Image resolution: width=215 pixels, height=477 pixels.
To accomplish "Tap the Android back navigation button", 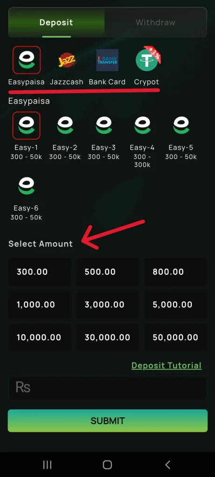I will coord(167,464).
